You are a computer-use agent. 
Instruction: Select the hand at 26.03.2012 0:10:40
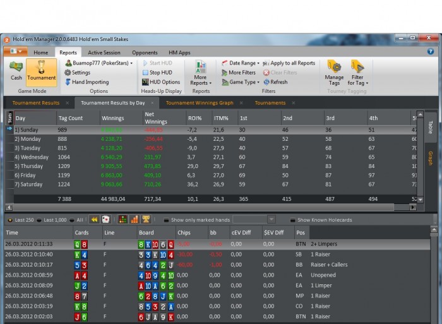[x=217, y=255]
